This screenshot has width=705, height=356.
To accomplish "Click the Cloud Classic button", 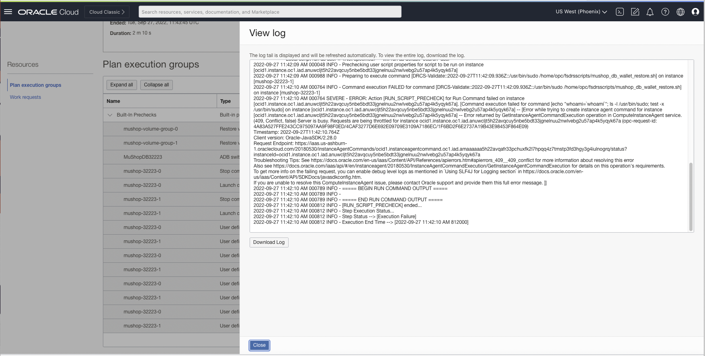I will [x=107, y=12].
